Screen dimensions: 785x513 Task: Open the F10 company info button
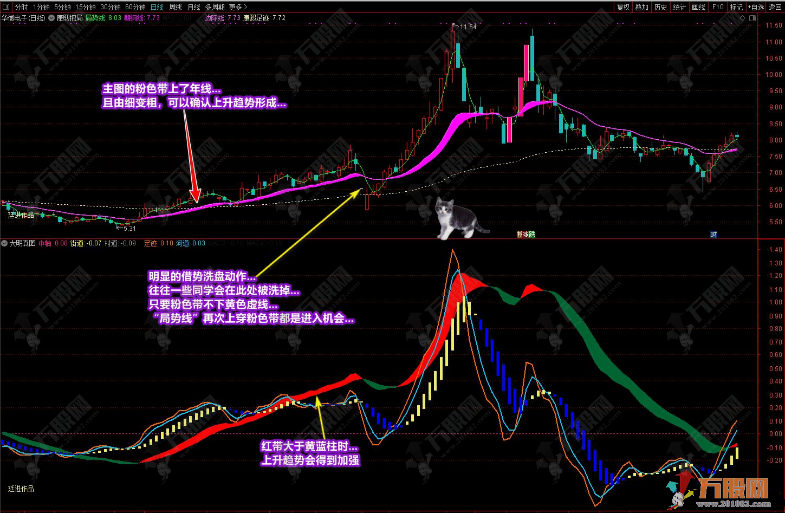[x=718, y=7]
